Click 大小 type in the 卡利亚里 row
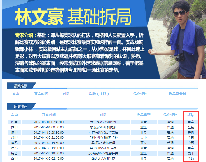The height and width of the screenshot is (162, 206). pos(144,137)
